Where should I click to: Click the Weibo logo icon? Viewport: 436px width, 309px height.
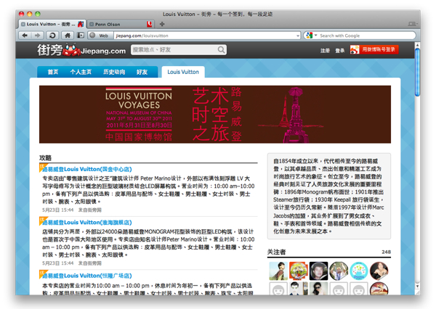tap(355, 50)
